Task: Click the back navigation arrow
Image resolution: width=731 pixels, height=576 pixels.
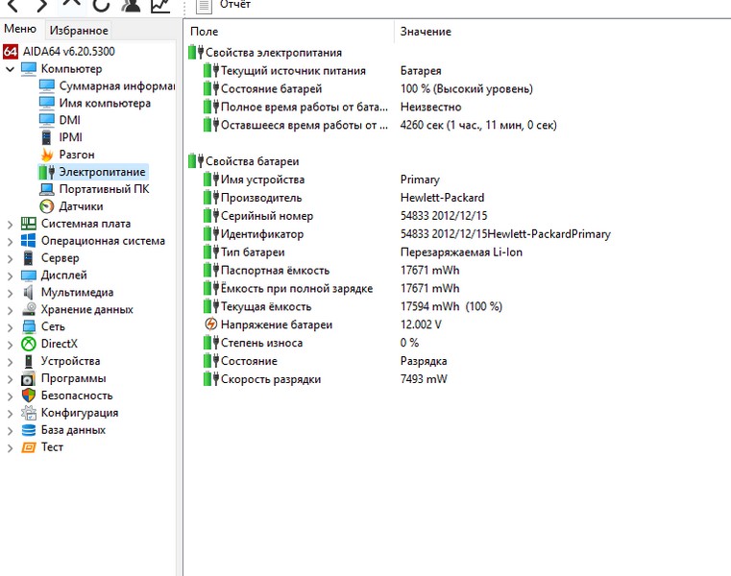Action: point(13,6)
